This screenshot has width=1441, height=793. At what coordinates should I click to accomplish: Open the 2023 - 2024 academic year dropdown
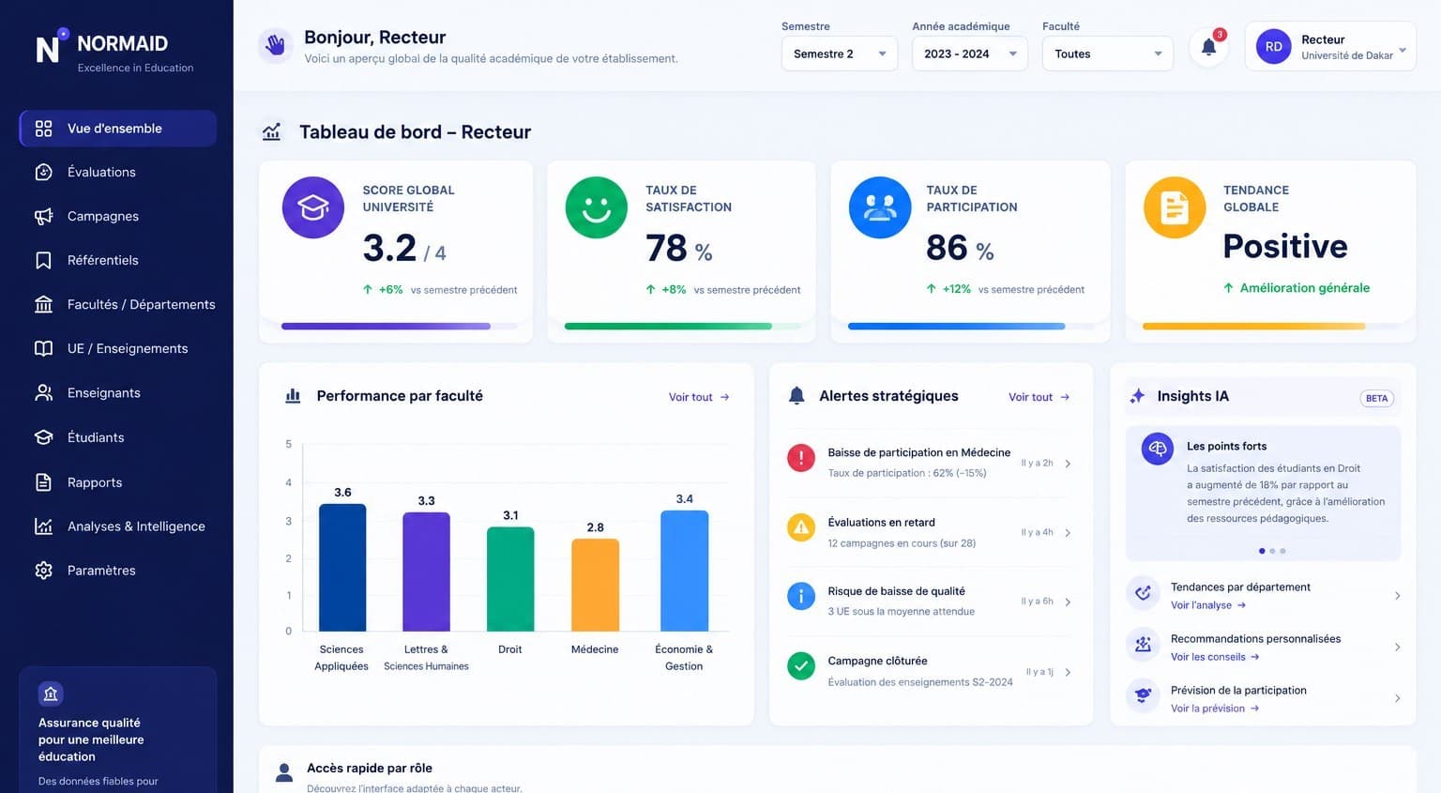click(969, 53)
